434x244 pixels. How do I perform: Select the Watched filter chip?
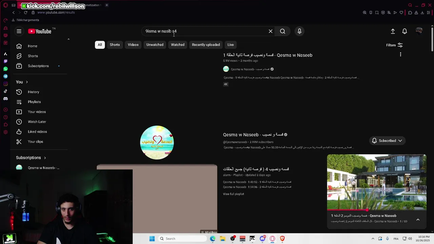[x=178, y=45]
